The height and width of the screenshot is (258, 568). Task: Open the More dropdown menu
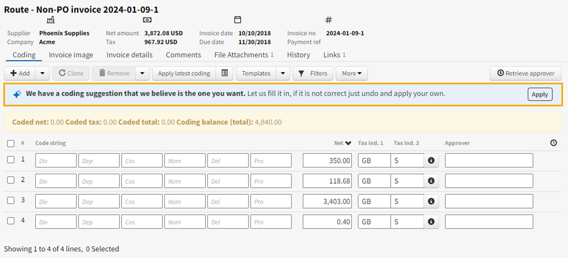pos(352,73)
